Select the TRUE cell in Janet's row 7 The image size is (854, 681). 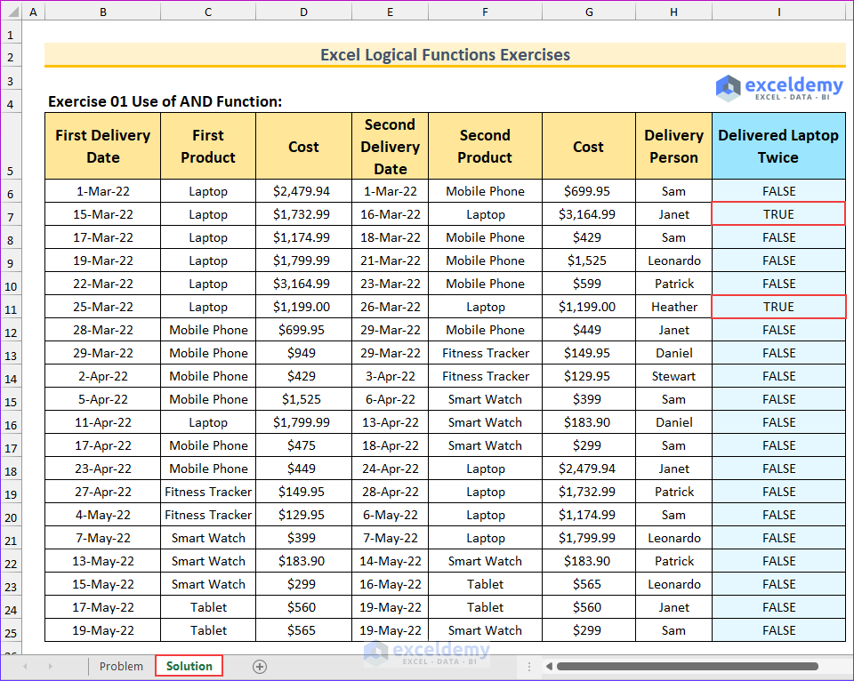click(x=779, y=214)
